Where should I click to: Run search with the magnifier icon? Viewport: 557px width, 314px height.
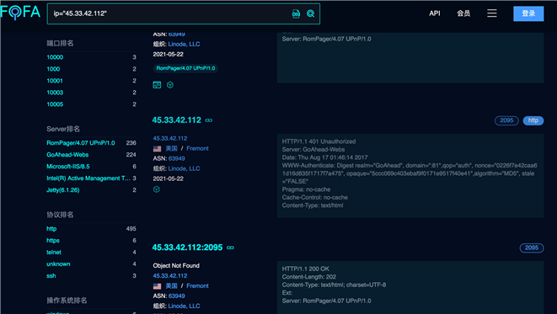[x=310, y=13]
